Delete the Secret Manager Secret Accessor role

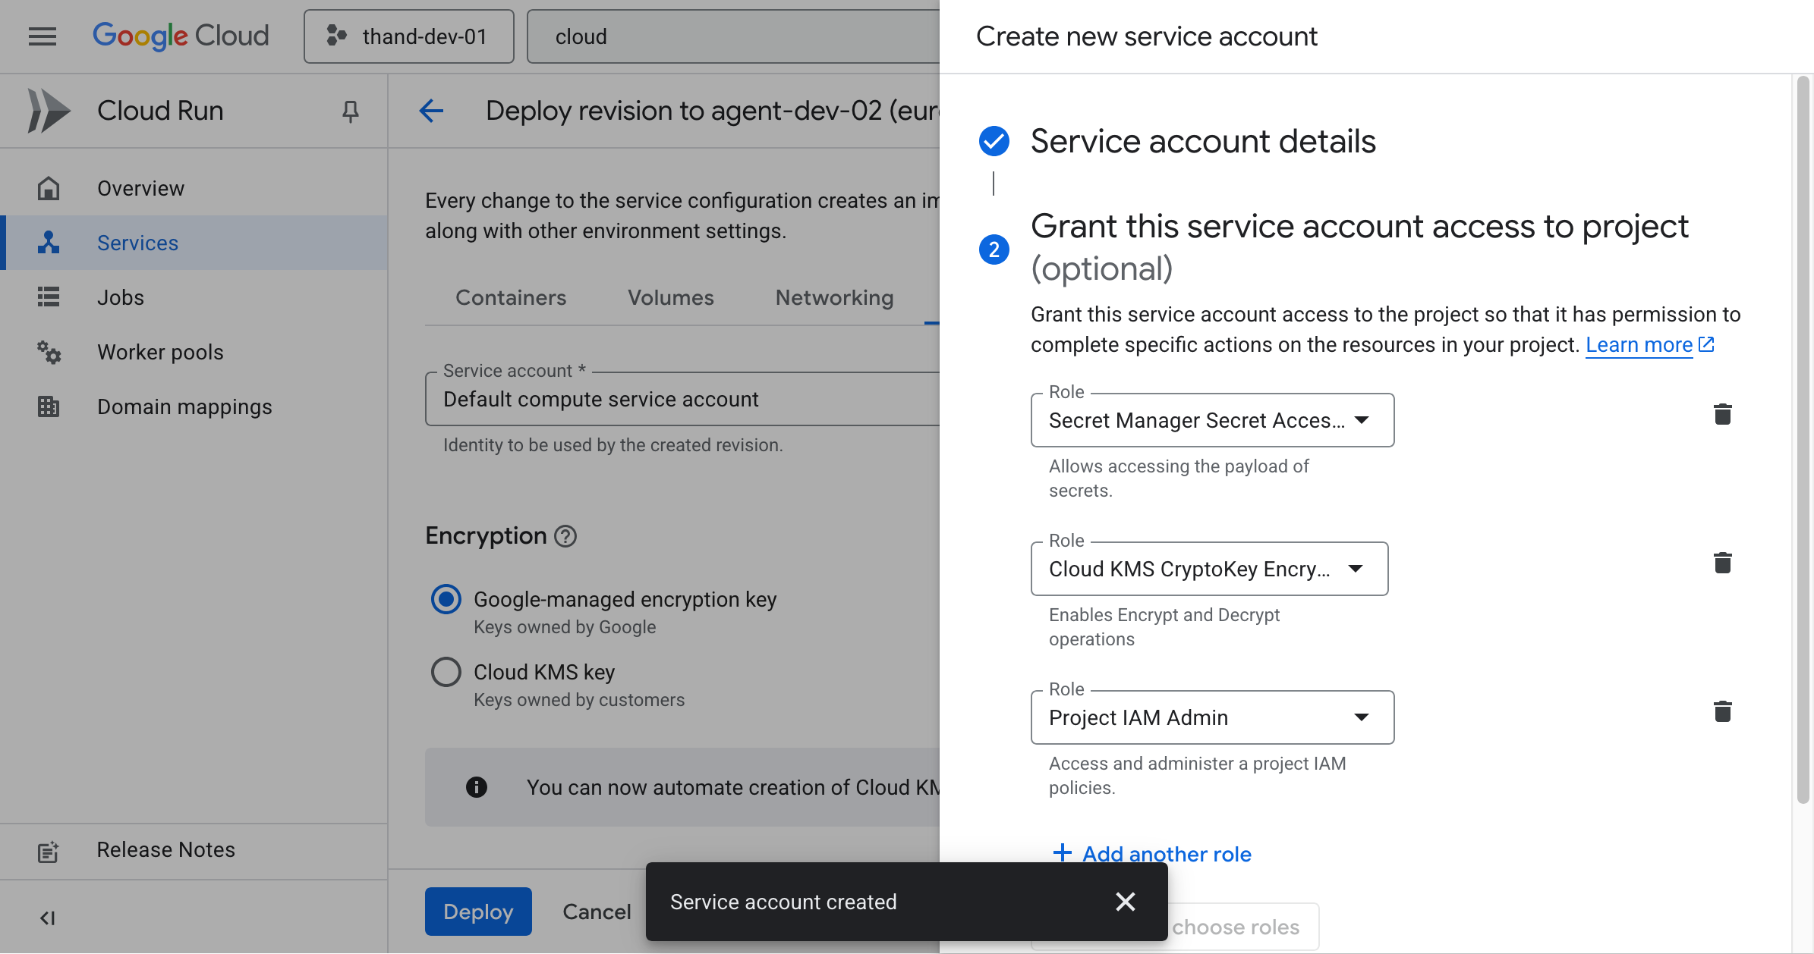click(x=1722, y=414)
